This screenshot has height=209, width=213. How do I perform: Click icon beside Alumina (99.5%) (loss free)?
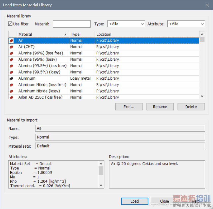[11, 66]
